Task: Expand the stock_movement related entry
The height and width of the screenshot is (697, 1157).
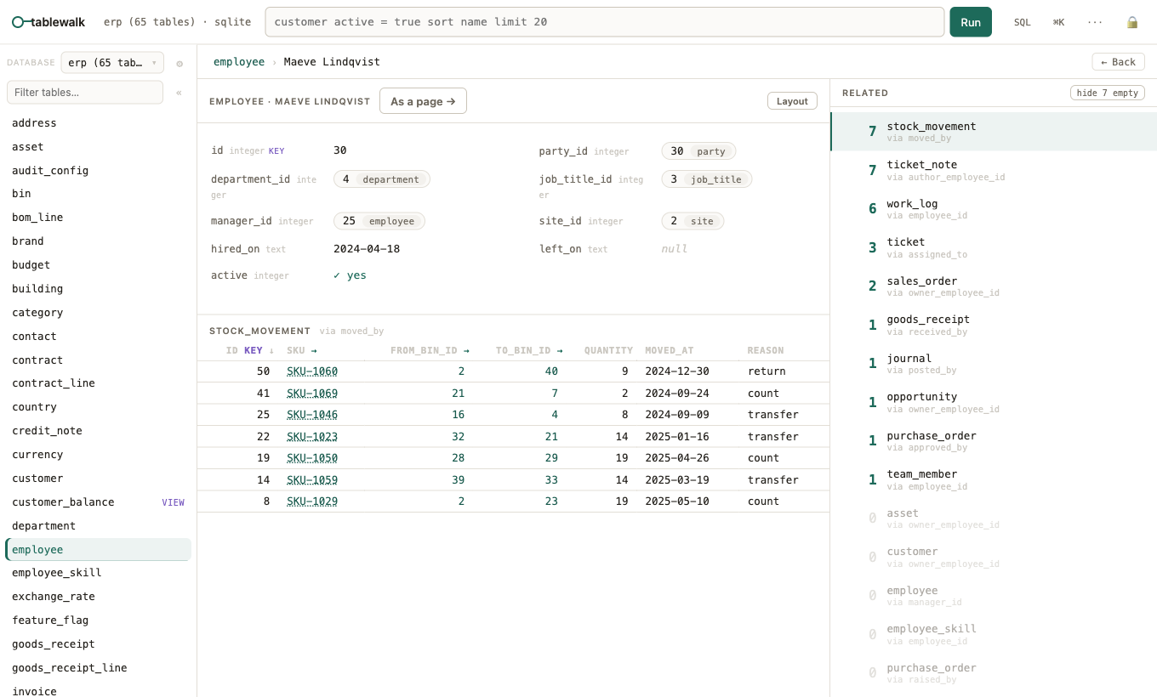Action: point(994,132)
